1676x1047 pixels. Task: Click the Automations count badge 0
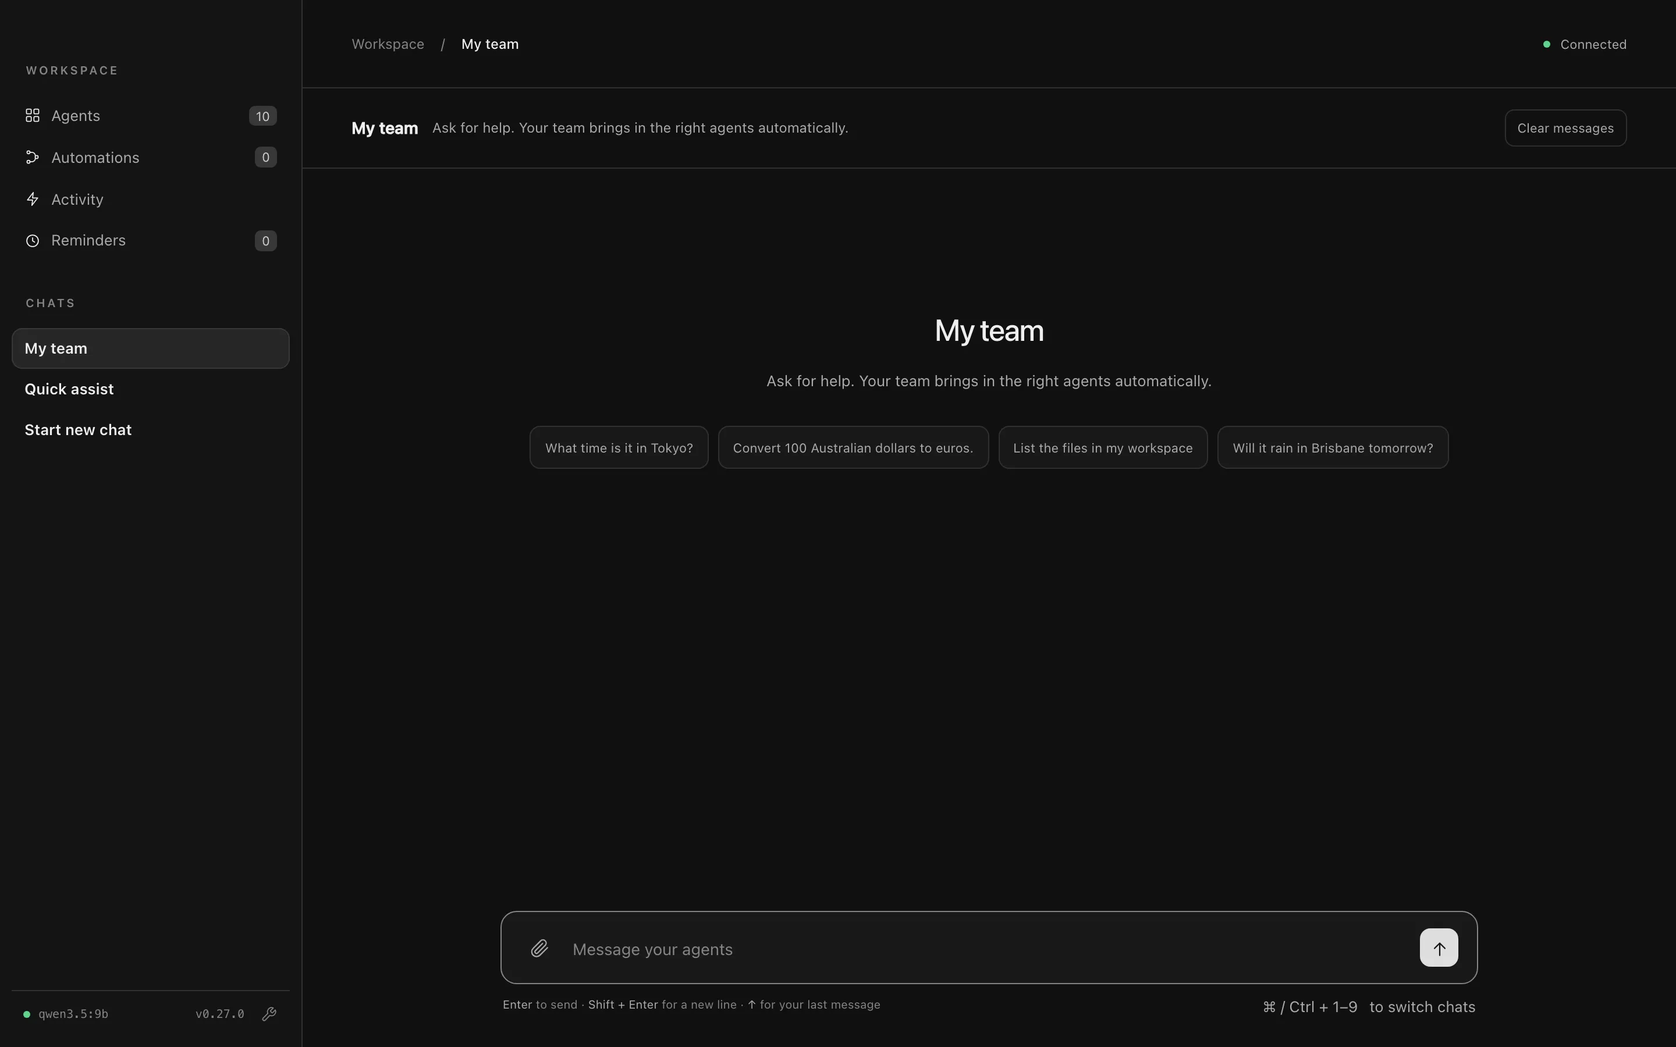pos(265,157)
